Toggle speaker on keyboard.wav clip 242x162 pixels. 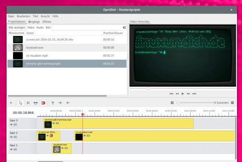tap(66, 148)
